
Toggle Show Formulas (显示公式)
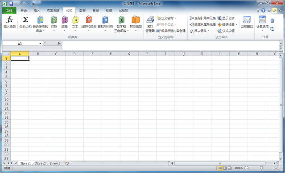(226, 18)
